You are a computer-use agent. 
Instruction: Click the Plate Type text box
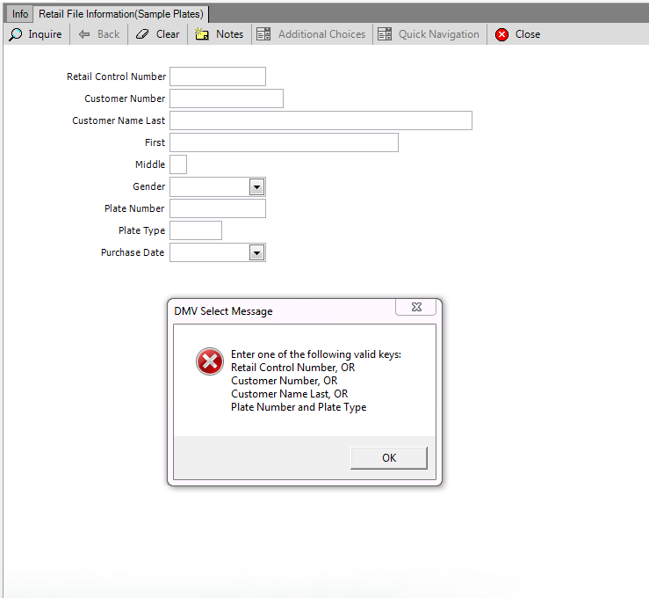click(196, 230)
